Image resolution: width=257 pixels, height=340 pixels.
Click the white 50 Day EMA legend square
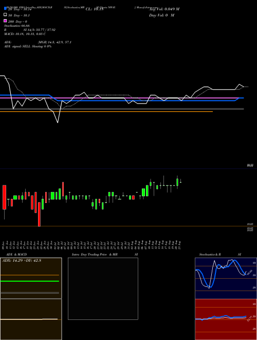point(6,15)
